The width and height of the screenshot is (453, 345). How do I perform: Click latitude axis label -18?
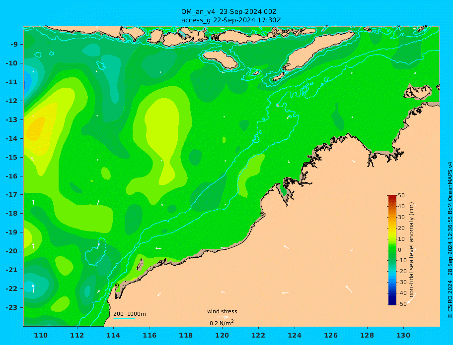point(11,214)
